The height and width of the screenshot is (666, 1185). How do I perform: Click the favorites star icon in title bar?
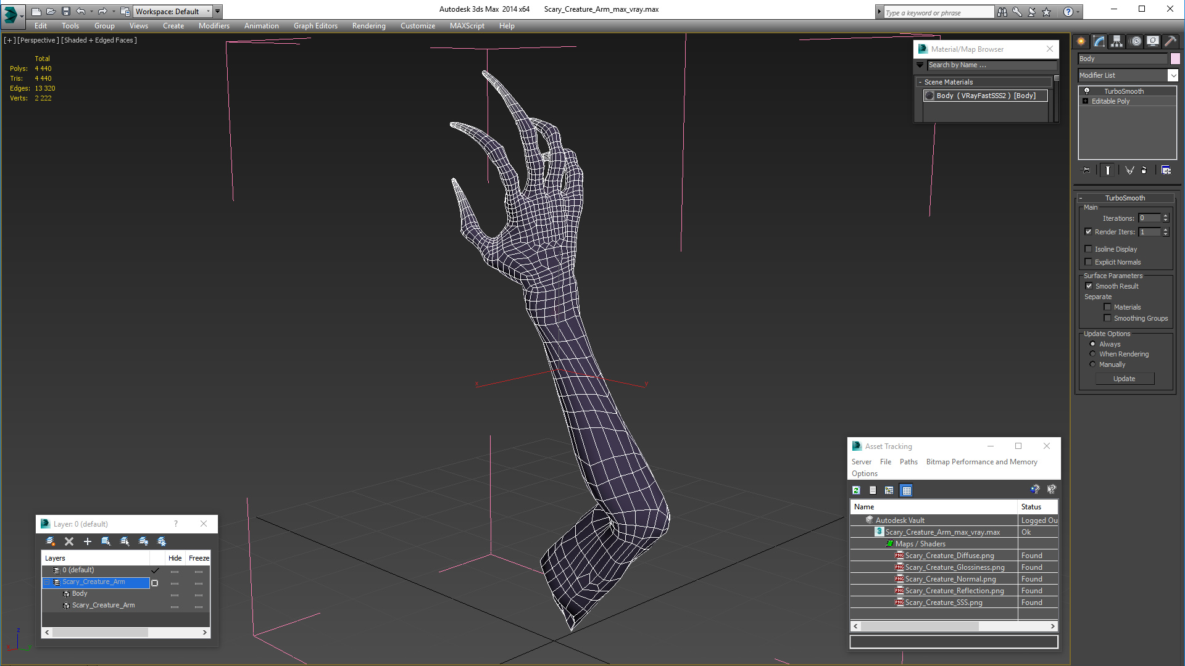(x=1046, y=12)
